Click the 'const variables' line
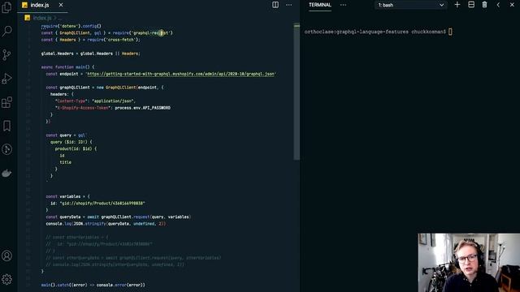The height and width of the screenshot is (292, 520). (67, 196)
